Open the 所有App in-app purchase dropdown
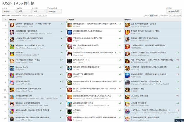 pos(54,11)
